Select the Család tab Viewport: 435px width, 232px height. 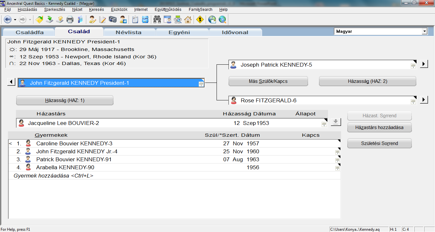click(x=79, y=32)
